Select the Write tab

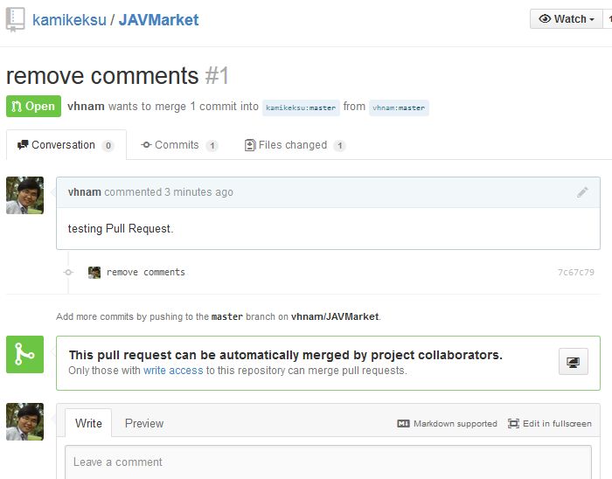pos(88,423)
